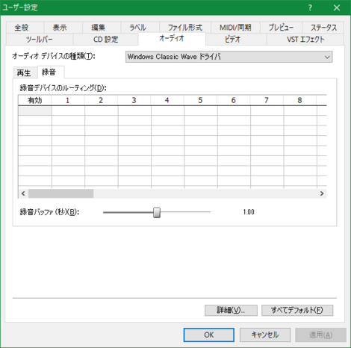The image size is (351, 348).
Task: Click the すべてデフォルト(F) button
Action: [297, 310]
